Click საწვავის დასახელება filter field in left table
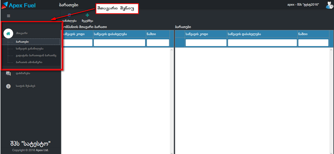Screen dimensions: 334x154 pos(119,43)
